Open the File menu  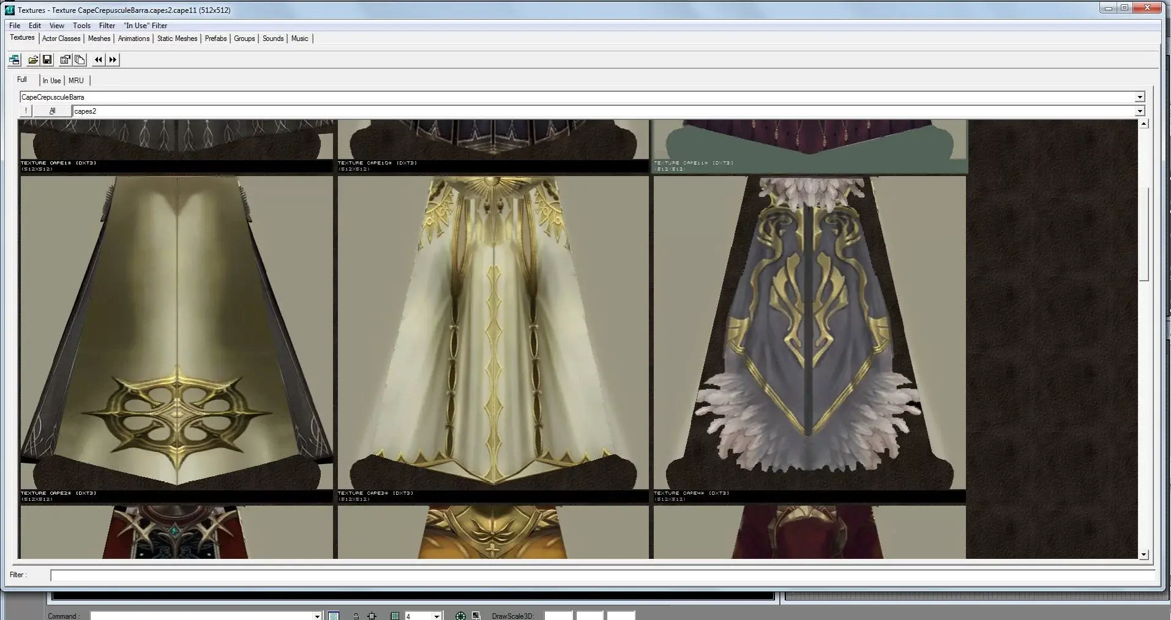click(15, 26)
